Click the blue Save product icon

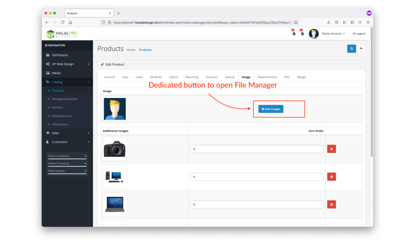tap(352, 49)
